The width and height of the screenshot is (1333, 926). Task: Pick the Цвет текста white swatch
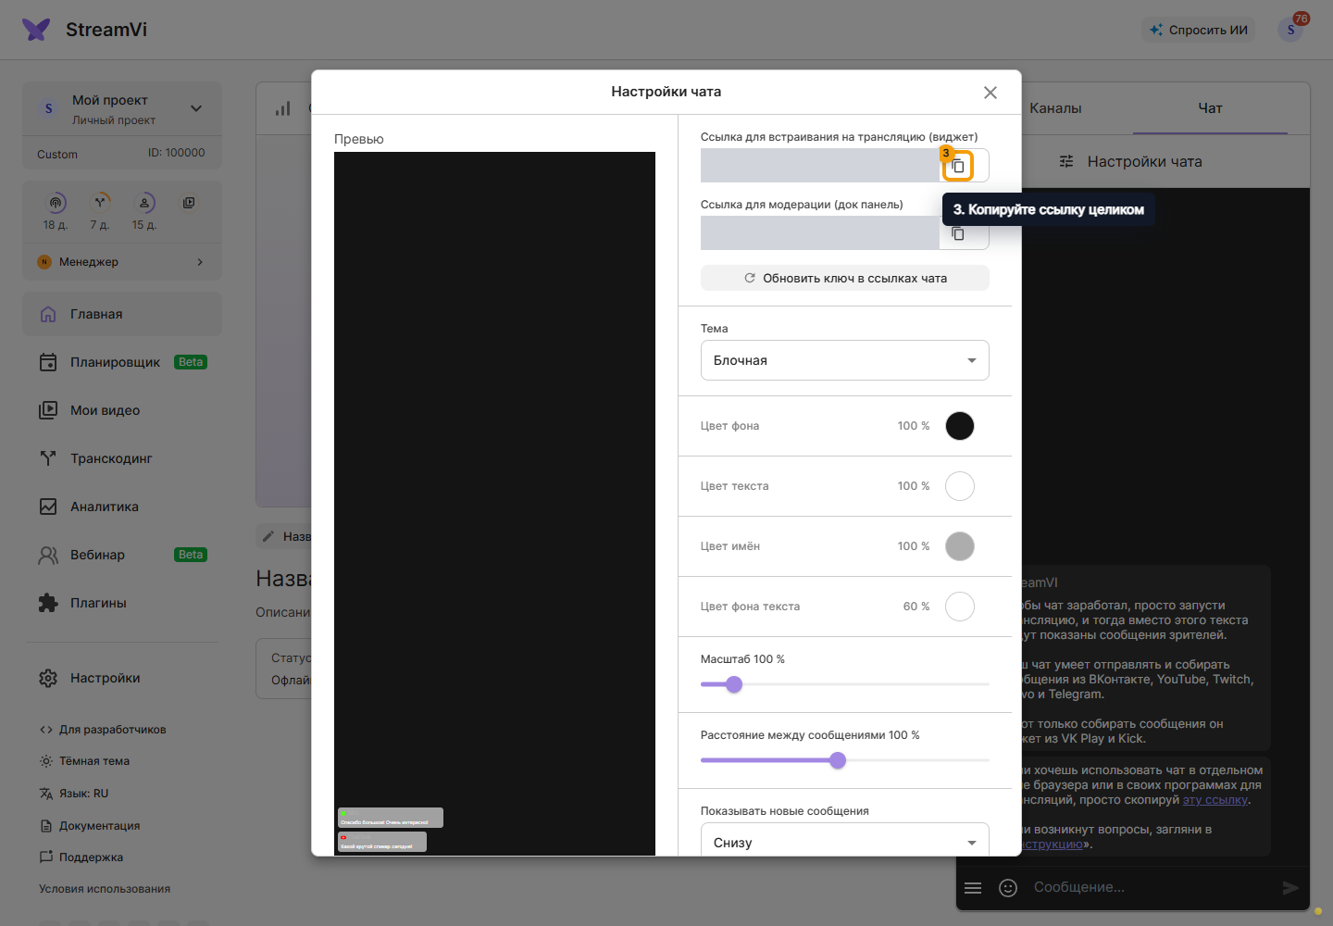coord(960,486)
